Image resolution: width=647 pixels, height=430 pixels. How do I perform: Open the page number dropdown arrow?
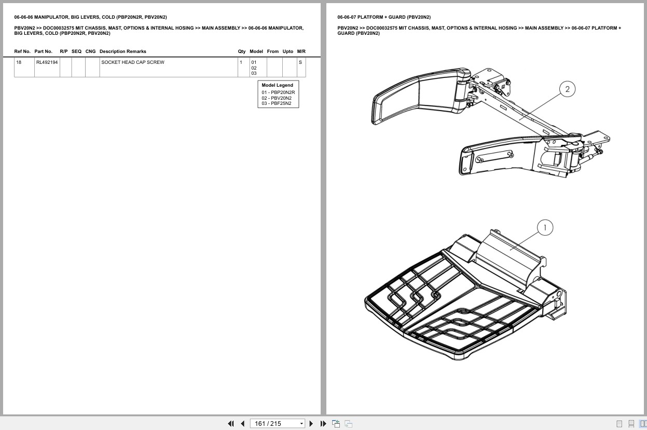tap(301, 424)
